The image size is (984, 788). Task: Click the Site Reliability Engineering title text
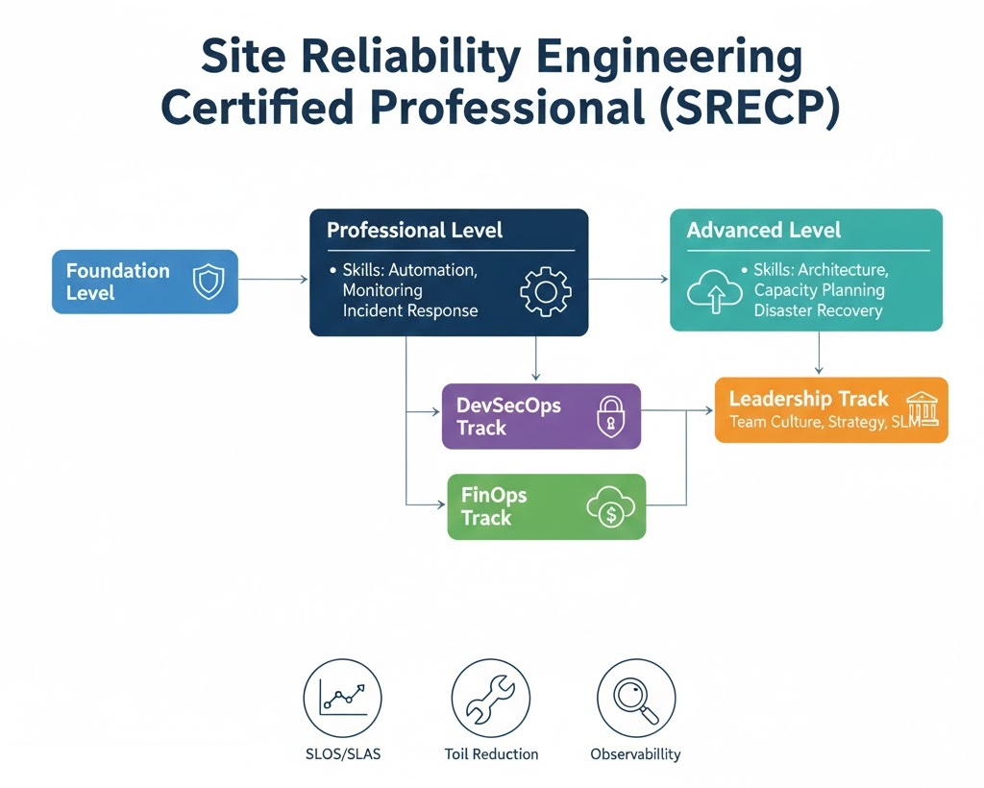coord(500,60)
